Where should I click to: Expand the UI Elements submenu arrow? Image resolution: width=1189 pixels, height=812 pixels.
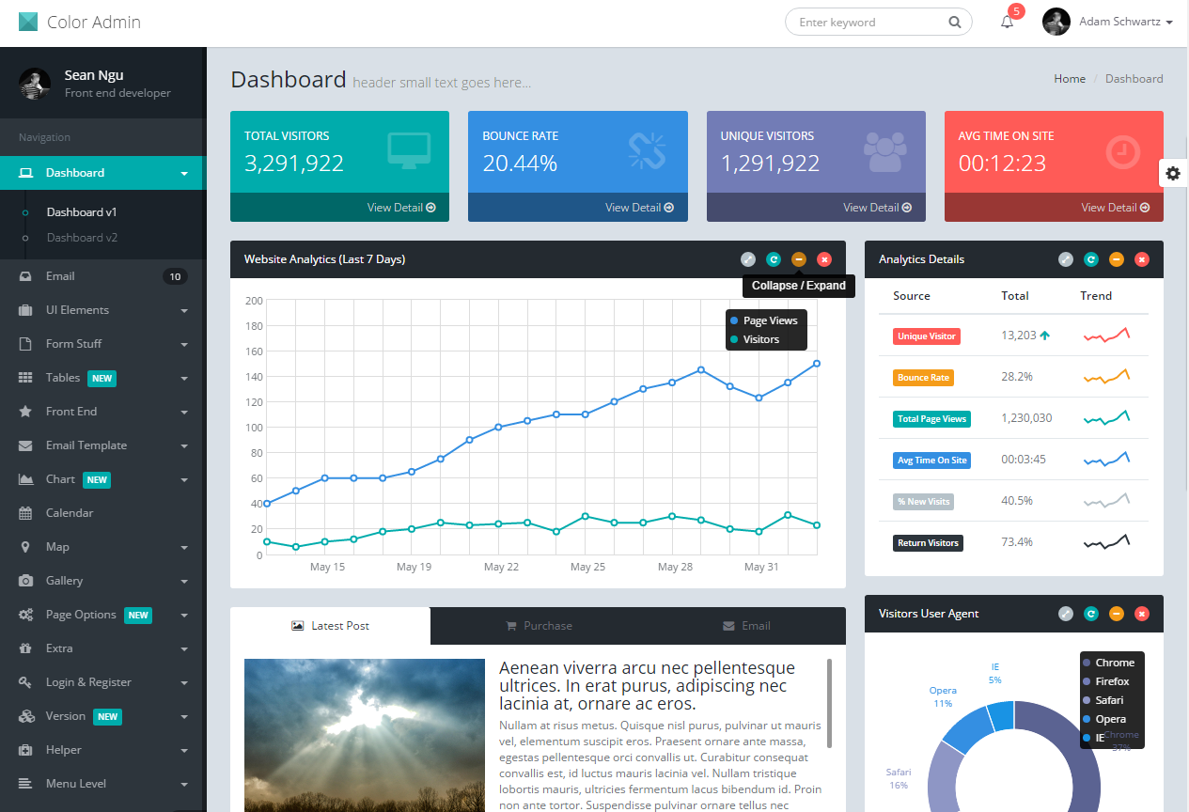(x=184, y=311)
